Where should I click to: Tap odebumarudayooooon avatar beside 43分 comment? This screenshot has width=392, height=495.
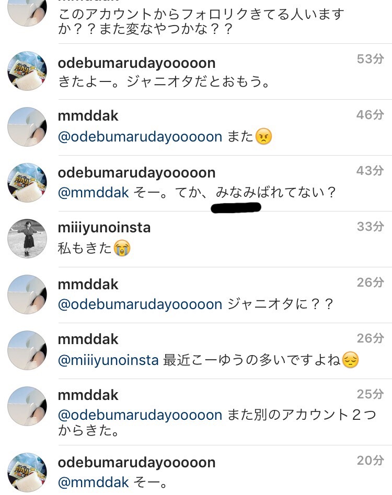(27, 182)
